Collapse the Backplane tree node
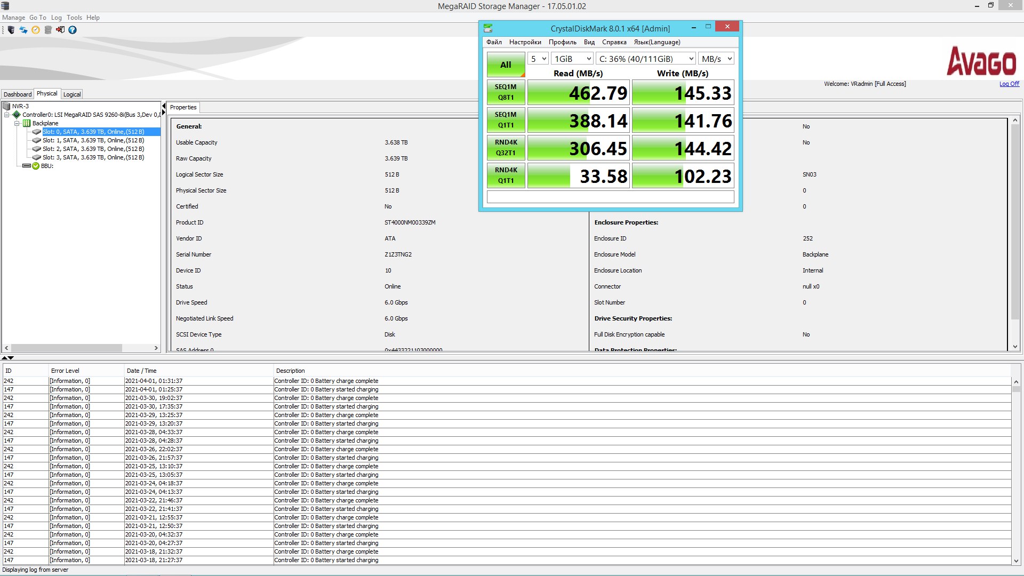Image resolution: width=1024 pixels, height=576 pixels. coord(17,123)
